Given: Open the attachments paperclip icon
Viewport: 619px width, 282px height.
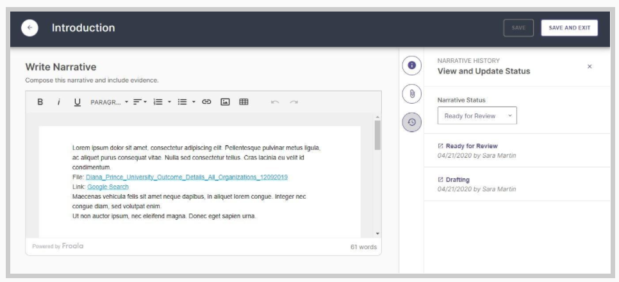Looking at the screenshot, I should coord(412,94).
